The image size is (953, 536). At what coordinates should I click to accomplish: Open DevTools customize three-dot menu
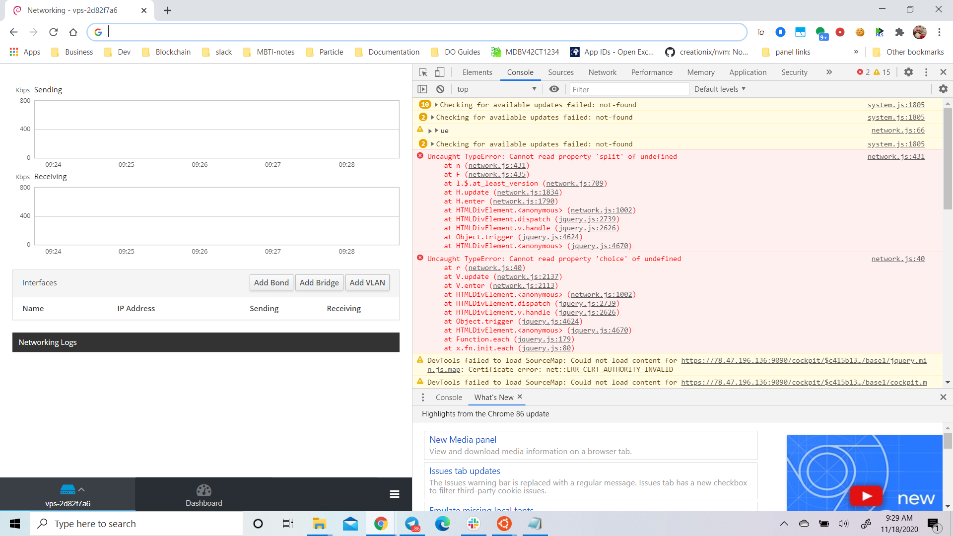(x=926, y=72)
